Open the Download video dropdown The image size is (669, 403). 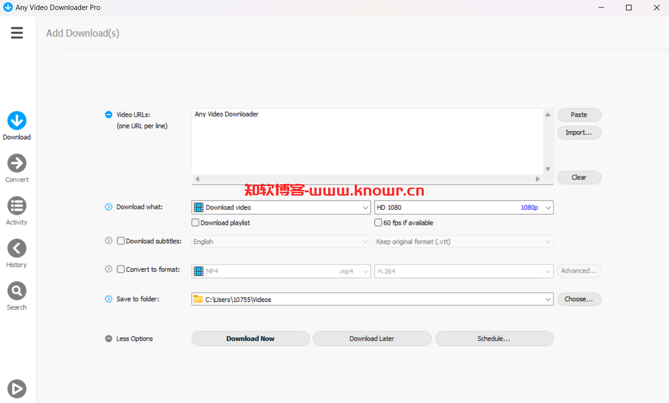pos(281,207)
